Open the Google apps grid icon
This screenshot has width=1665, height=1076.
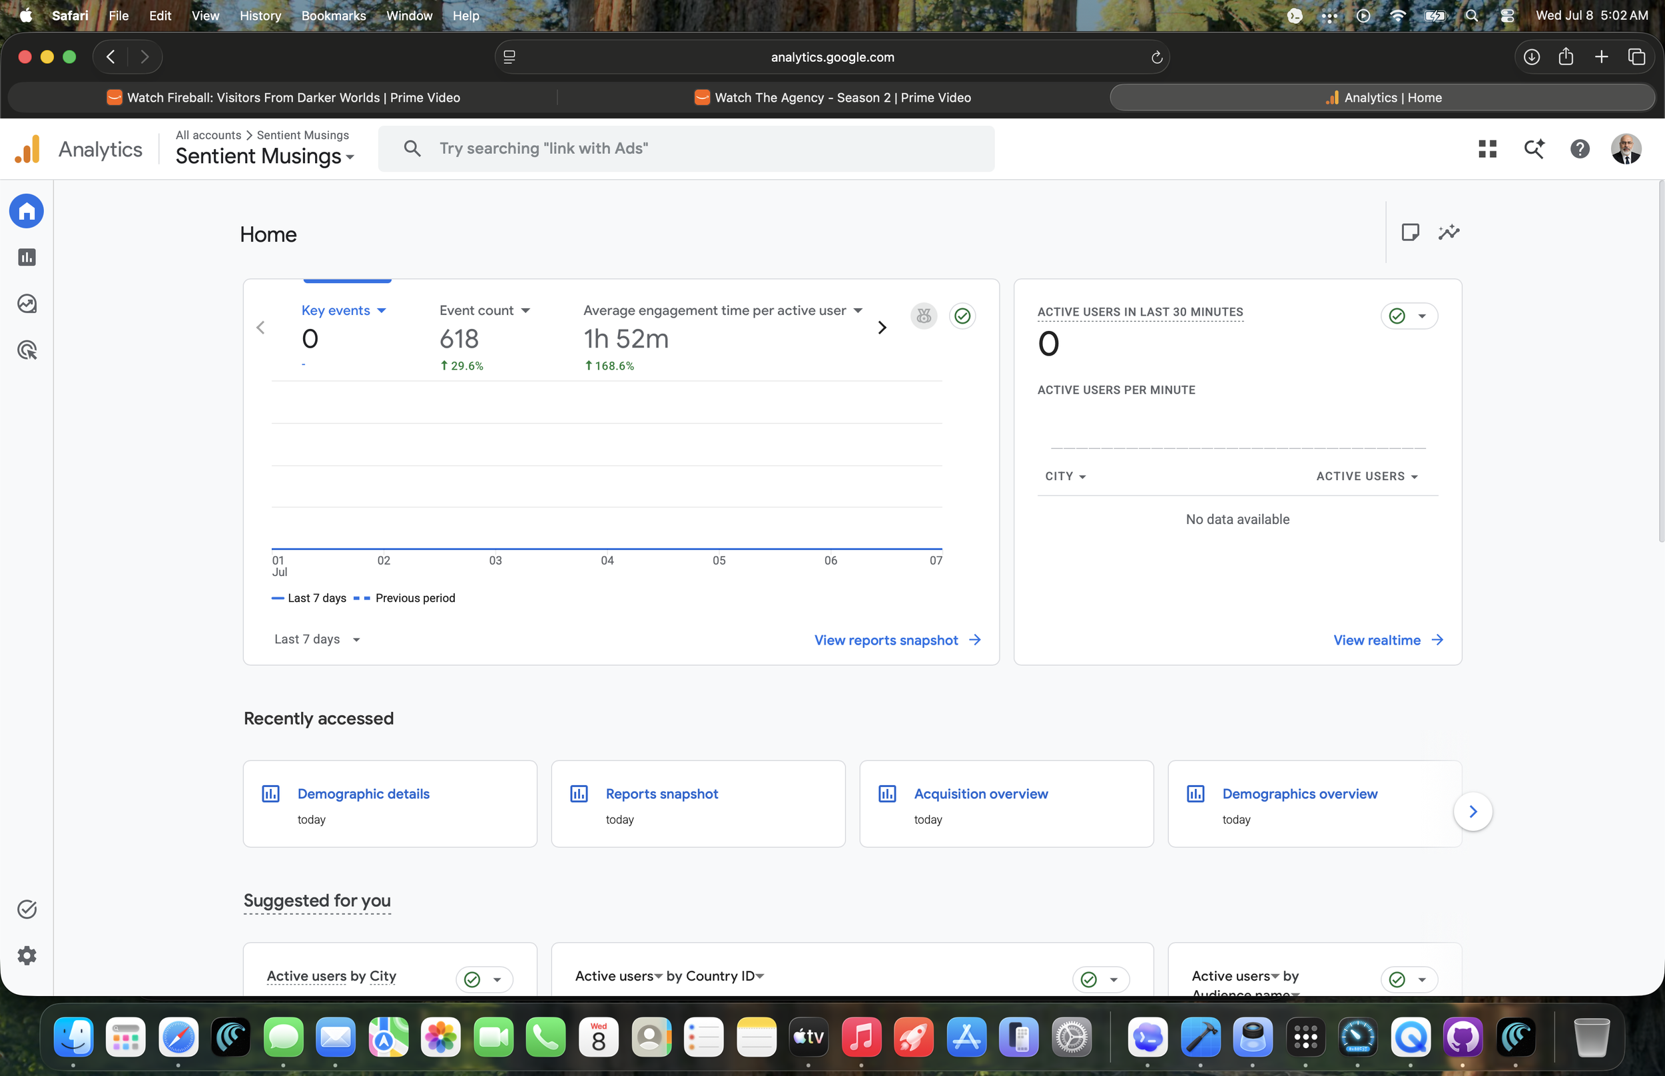(1488, 149)
